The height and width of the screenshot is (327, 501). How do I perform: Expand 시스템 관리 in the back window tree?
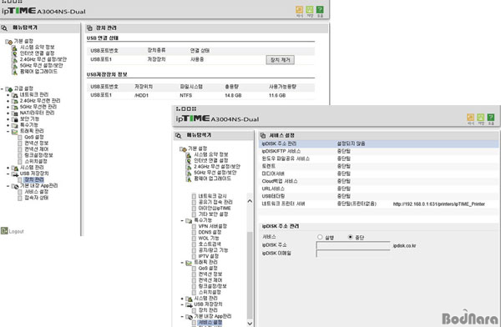click(8, 168)
